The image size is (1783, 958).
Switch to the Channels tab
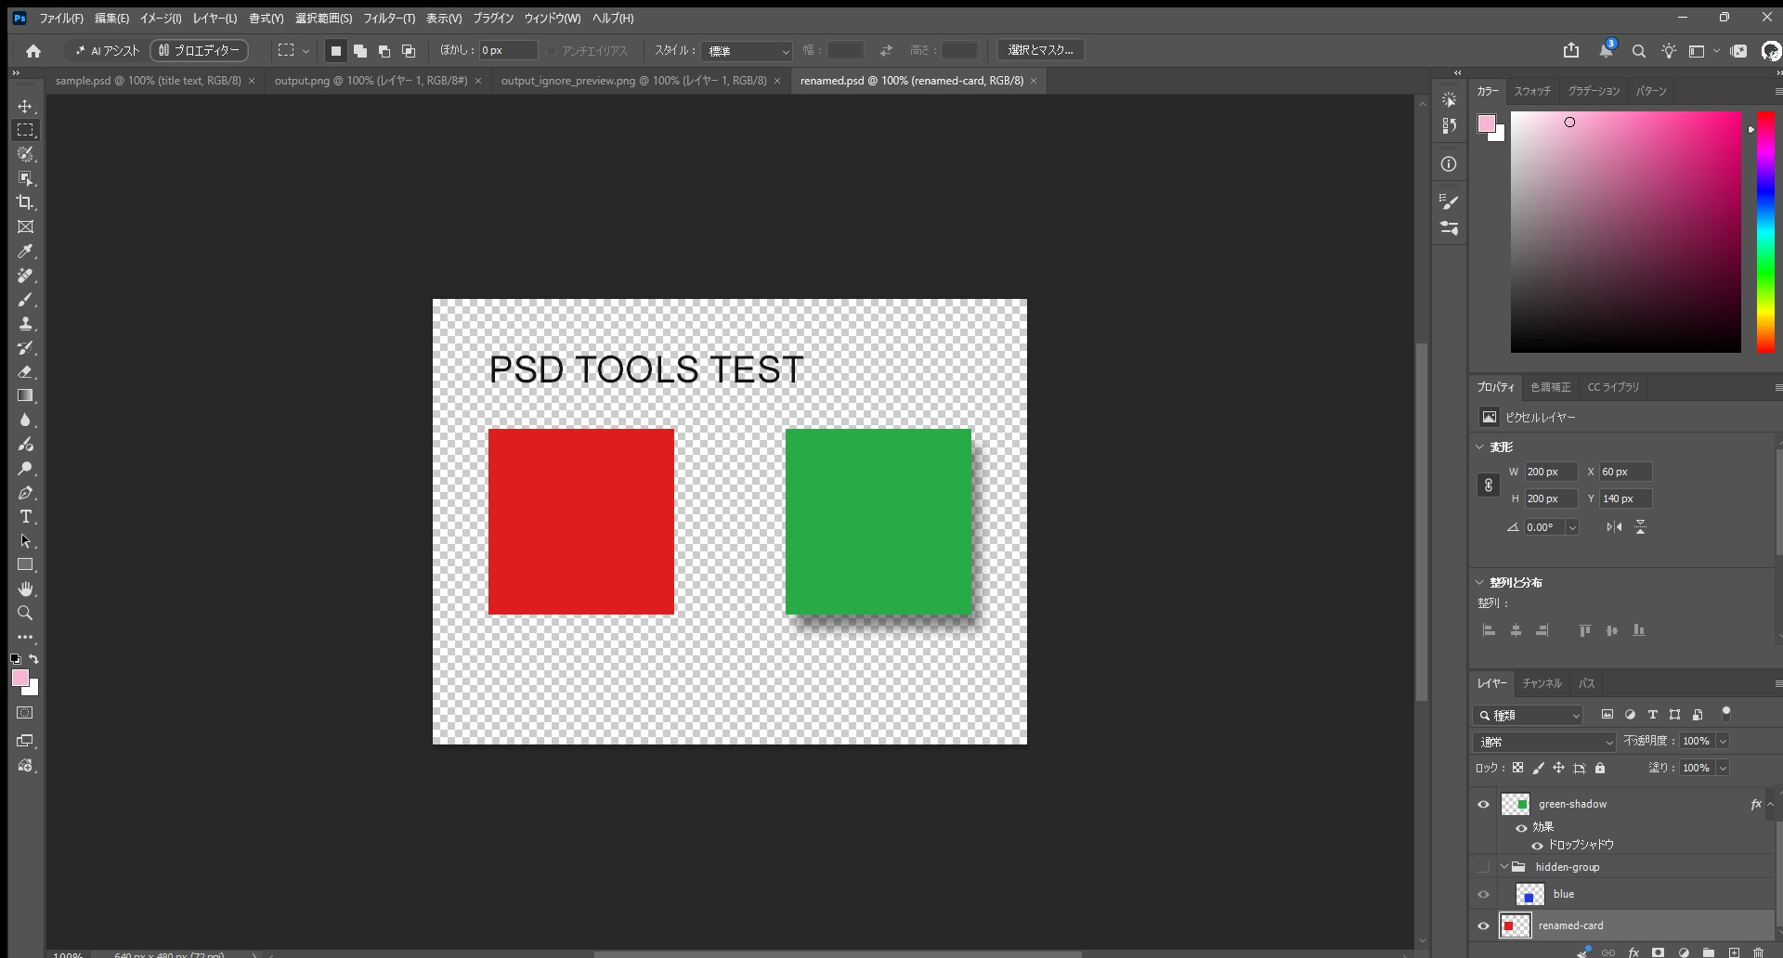(x=1542, y=683)
